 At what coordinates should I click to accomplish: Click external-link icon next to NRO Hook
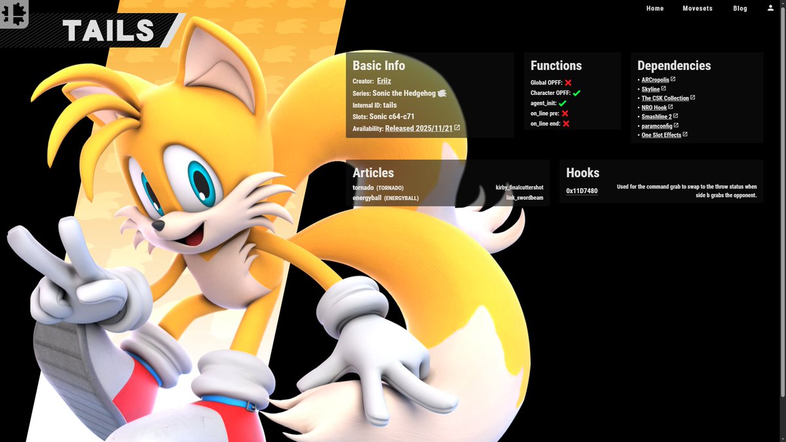(x=671, y=107)
